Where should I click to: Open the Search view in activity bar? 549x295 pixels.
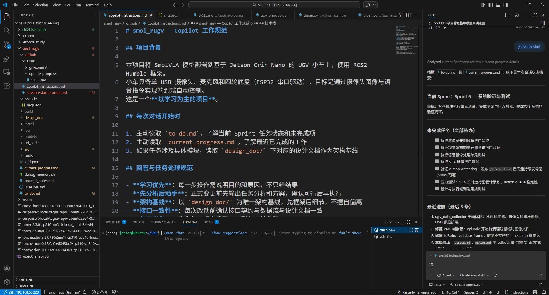coord(7,31)
